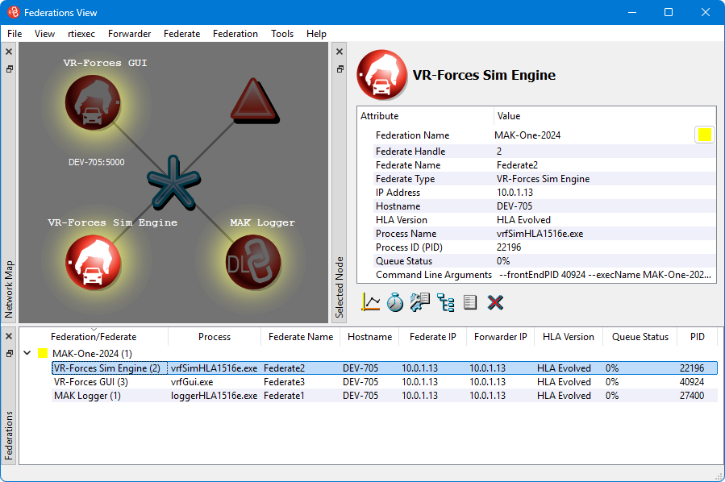Viewport: 725px width, 482px height.
Task: Open the rtiexec menu
Action: pyautogui.click(x=81, y=34)
